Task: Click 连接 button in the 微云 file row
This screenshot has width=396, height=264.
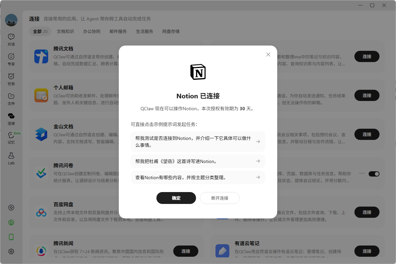Action: 367,212
